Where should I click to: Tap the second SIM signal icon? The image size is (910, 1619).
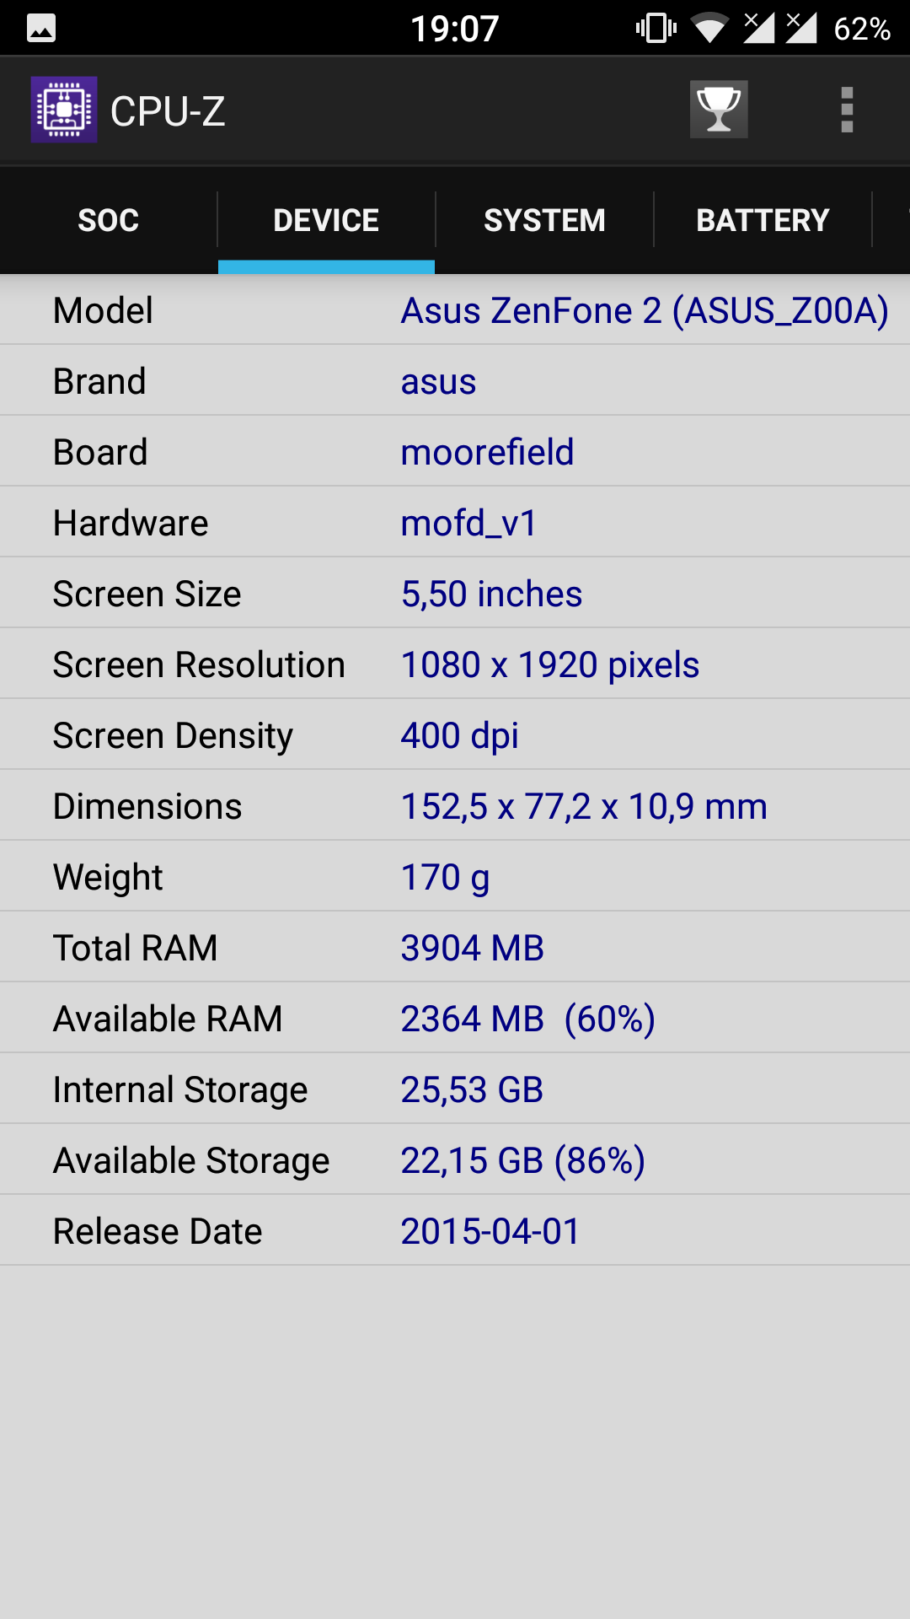click(801, 28)
